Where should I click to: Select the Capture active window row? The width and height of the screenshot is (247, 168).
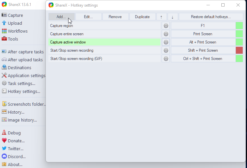tap(104, 42)
